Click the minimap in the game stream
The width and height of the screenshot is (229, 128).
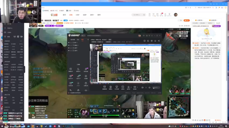tap(179, 107)
